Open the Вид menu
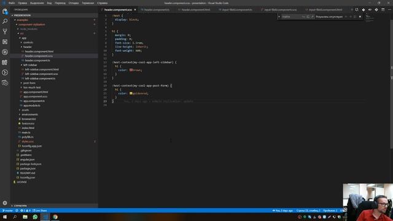Image resolution: width=393 pixels, height=221 pixels. (49, 3)
